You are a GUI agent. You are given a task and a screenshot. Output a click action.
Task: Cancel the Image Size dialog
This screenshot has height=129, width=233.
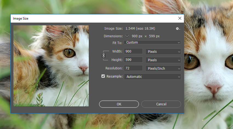point(161,104)
